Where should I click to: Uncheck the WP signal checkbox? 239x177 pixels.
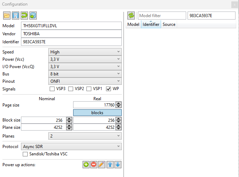(108, 89)
